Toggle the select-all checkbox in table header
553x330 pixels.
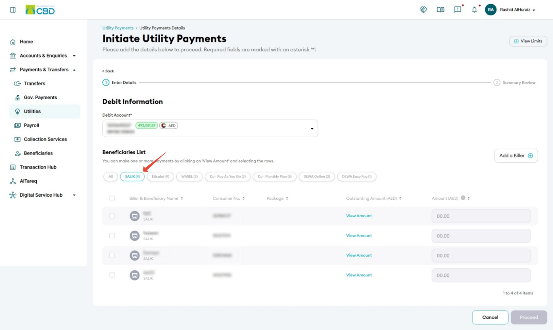tap(112, 198)
